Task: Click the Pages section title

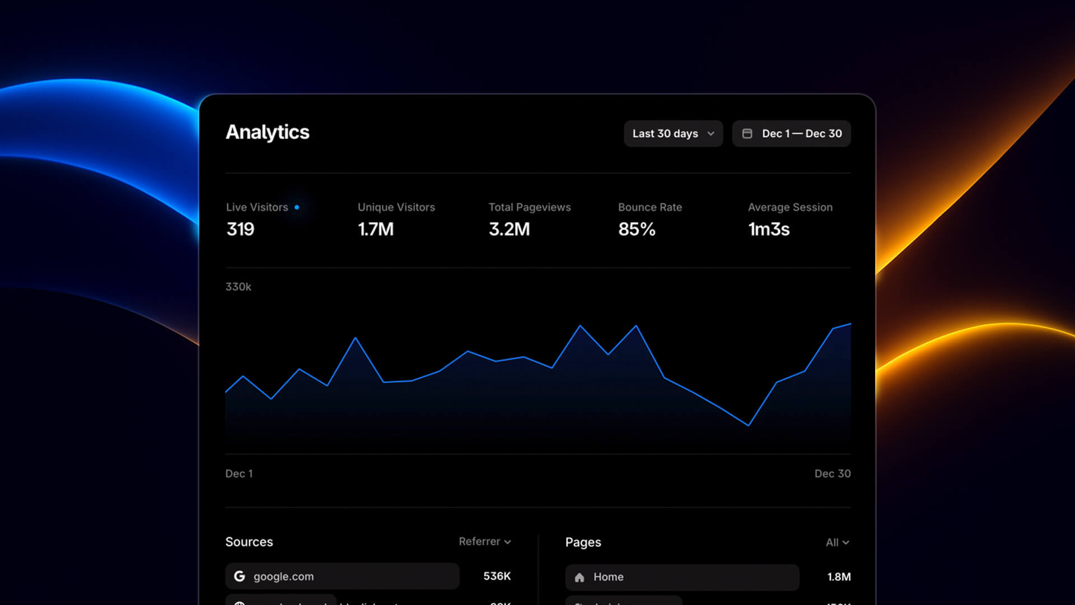Action: coord(583,542)
